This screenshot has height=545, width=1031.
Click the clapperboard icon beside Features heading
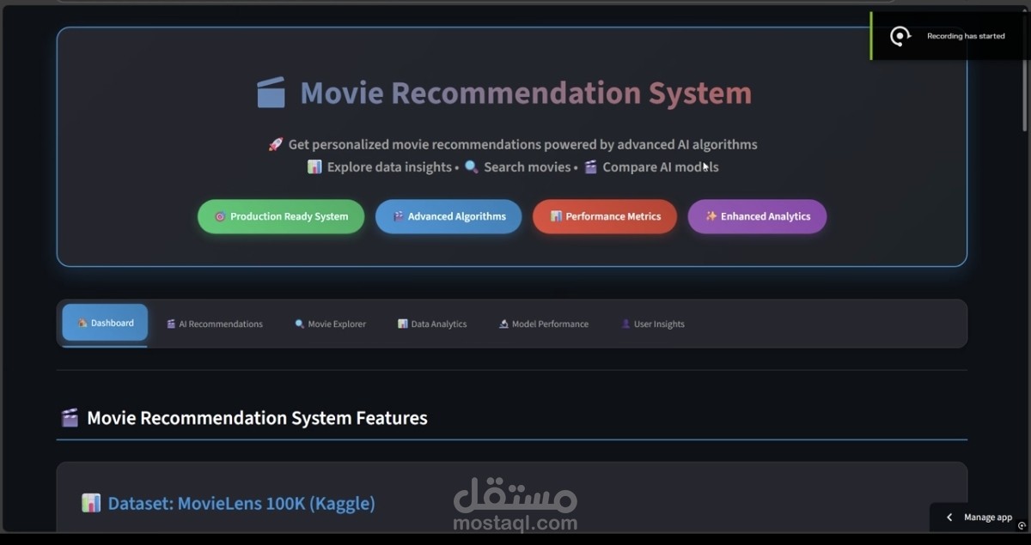point(68,417)
